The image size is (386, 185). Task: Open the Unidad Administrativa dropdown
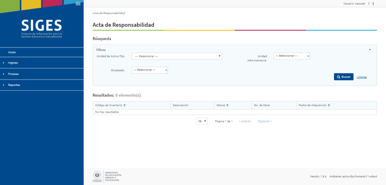click(x=292, y=56)
